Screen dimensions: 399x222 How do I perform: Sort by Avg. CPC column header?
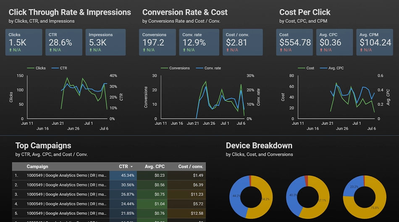coord(155,166)
